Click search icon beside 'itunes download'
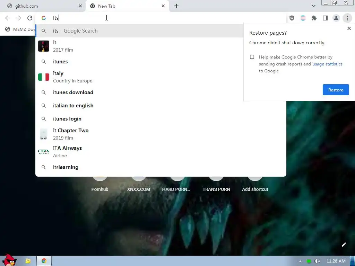The image size is (355, 266). [43, 92]
